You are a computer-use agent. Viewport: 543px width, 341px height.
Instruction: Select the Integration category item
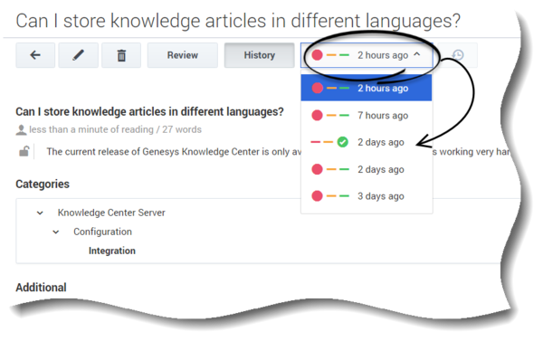(x=112, y=251)
